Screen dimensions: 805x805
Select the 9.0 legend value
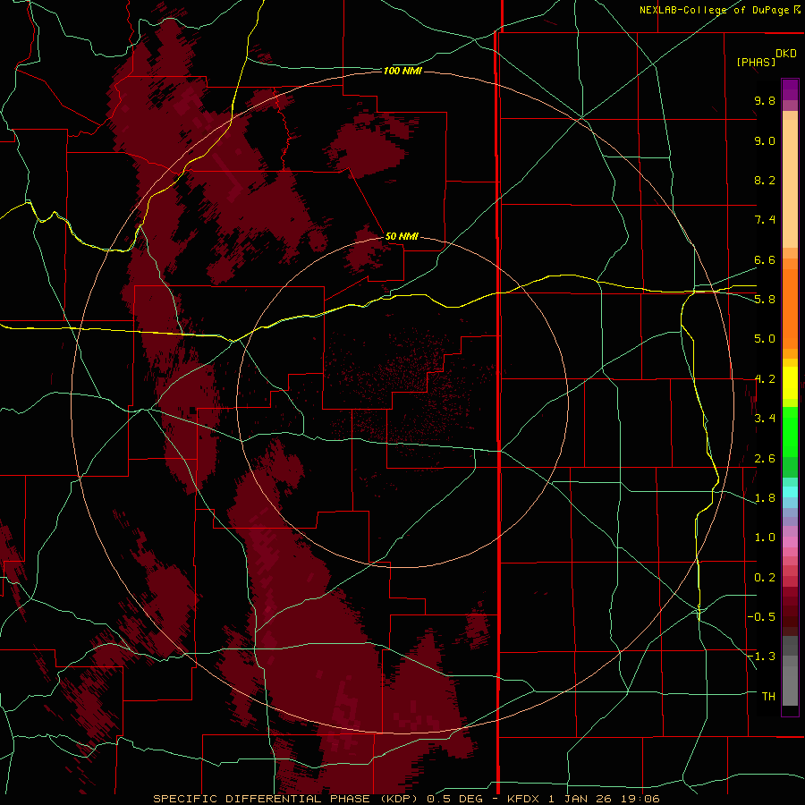click(x=765, y=140)
